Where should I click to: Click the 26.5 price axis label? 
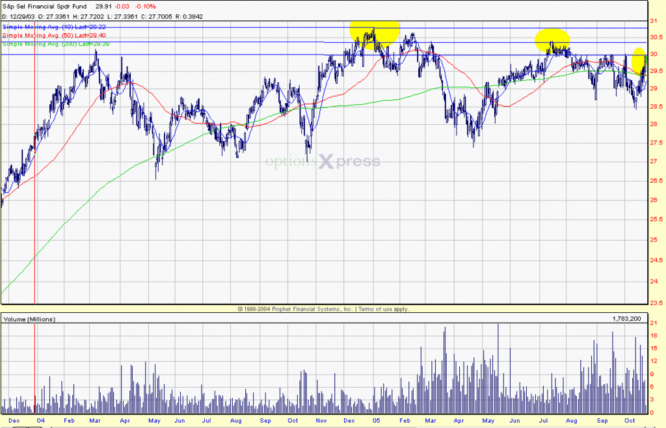click(656, 180)
